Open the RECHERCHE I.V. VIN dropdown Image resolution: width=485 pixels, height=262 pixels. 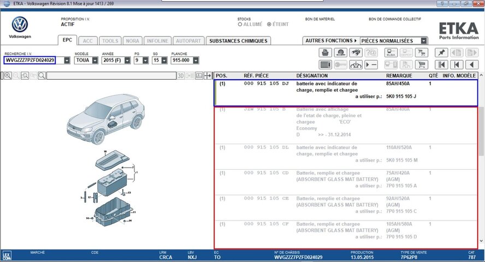(x=67, y=61)
